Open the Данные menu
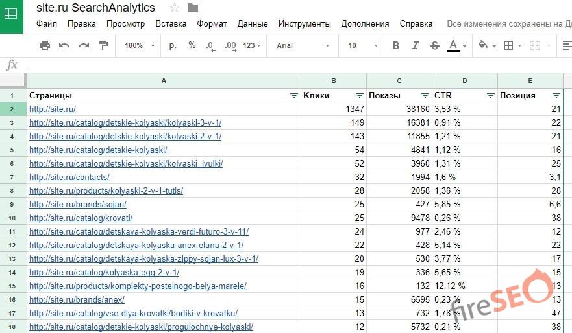The width and height of the screenshot is (572, 333). click(x=253, y=24)
